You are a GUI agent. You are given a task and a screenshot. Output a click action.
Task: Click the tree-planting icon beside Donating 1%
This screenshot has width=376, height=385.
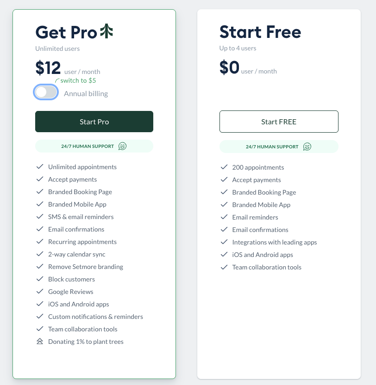point(40,341)
